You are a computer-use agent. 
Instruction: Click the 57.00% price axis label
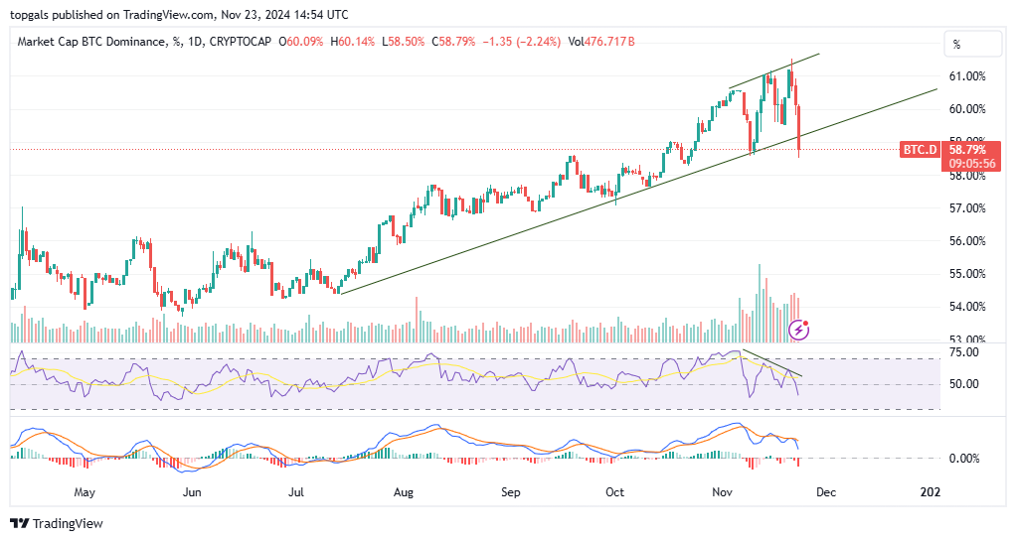[966, 208]
